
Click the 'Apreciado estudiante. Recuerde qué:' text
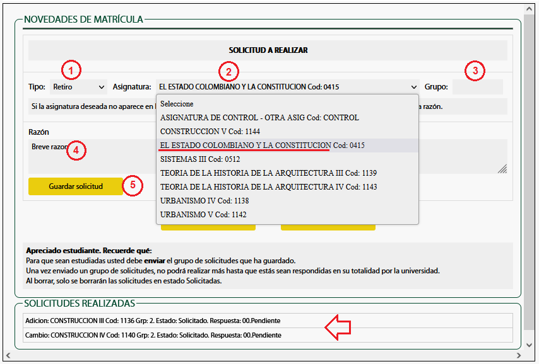89,251
